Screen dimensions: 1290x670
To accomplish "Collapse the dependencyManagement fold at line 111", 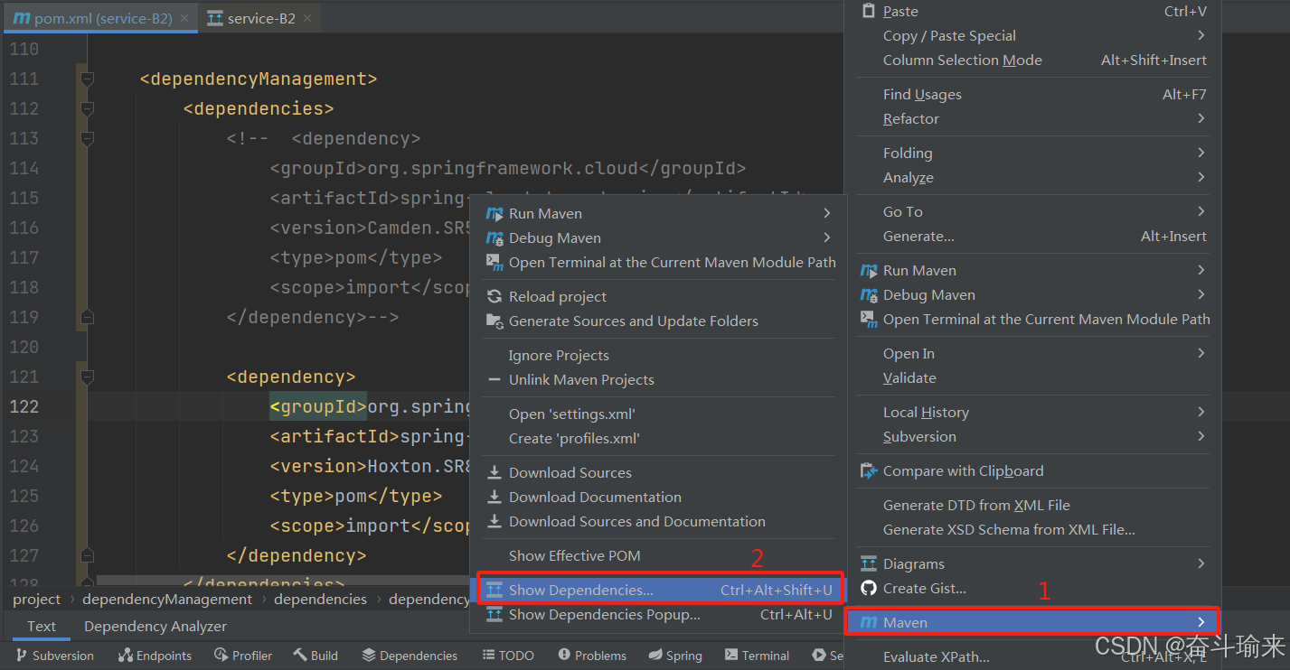I will (x=87, y=79).
